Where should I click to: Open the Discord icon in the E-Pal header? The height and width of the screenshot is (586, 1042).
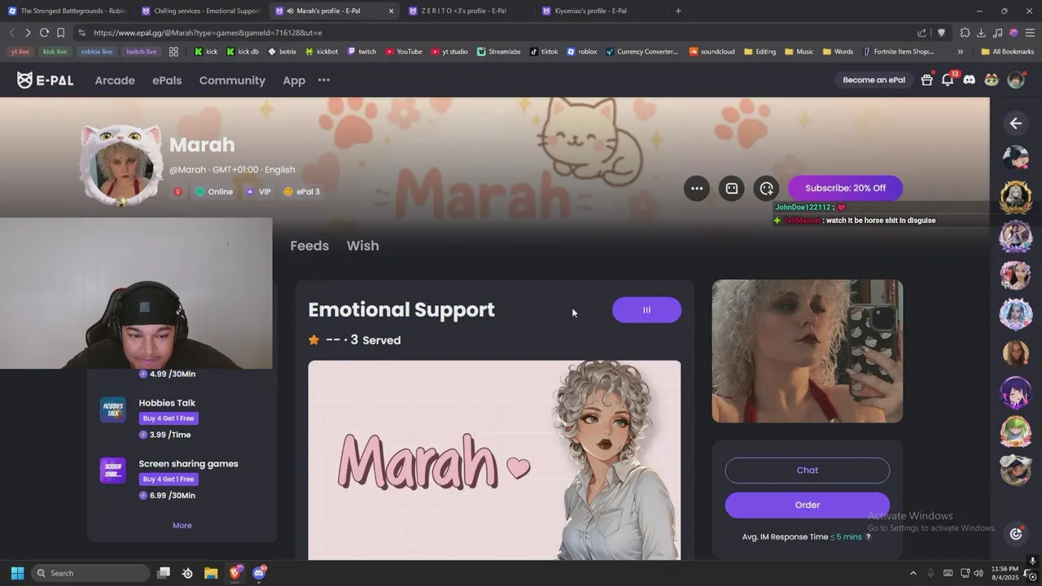coord(969,80)
